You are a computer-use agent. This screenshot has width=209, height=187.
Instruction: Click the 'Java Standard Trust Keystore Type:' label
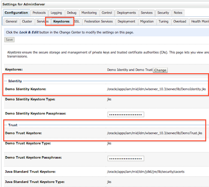tap(35, 182)
